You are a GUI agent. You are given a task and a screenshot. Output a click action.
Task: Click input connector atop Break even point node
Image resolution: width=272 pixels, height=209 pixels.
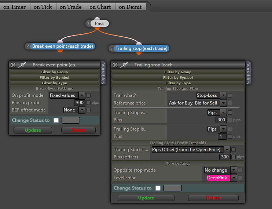60,41
